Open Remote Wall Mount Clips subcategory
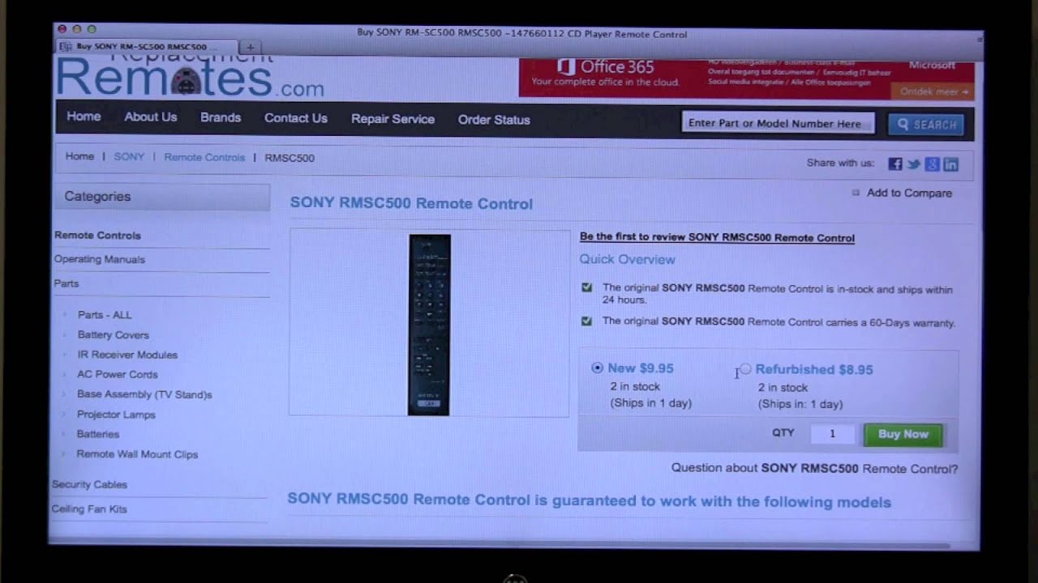 137,455
